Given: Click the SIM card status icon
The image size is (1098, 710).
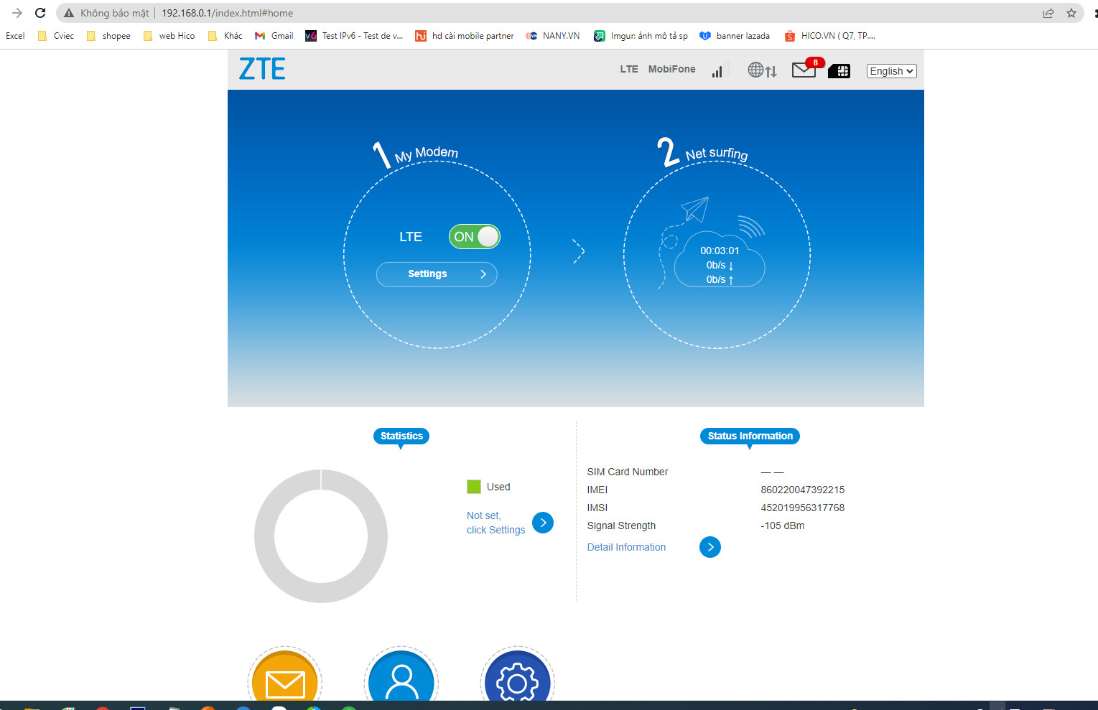Looking at the screenshot, I should pyautogui.click(x=839, y=71).
